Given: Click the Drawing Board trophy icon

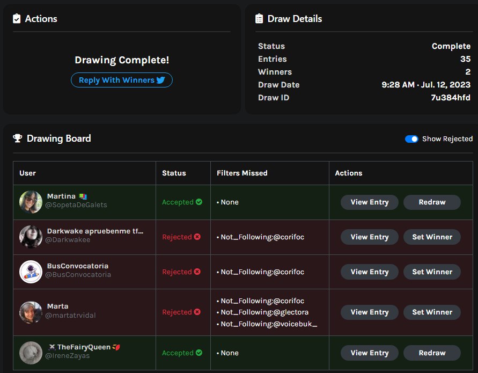Looking at the screenshot, I should [17, 138].
